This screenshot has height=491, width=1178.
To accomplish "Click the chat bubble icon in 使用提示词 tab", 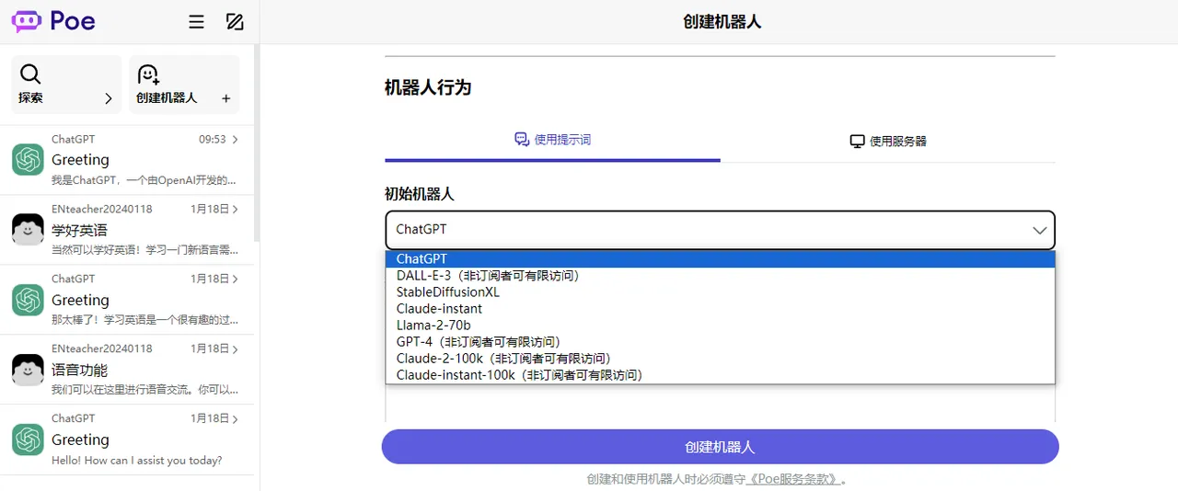I will 522,140.
